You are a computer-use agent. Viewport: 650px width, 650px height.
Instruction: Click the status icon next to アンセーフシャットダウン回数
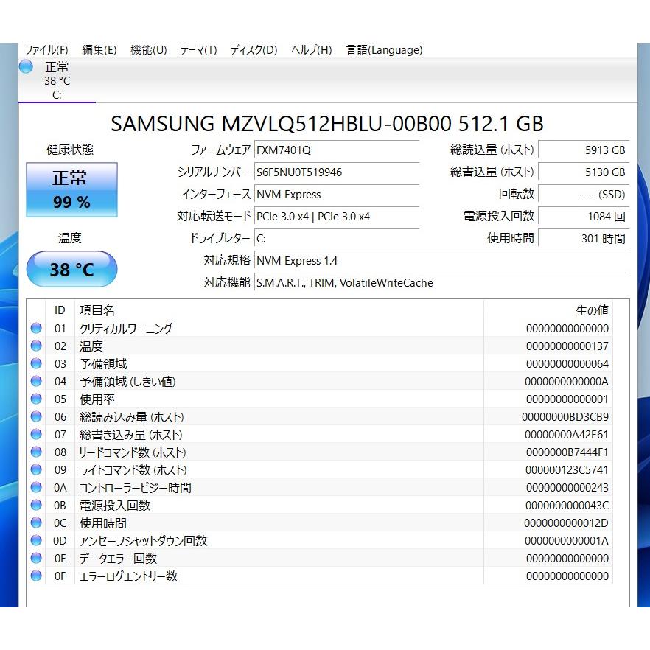pyautogui.click(x=36, y=540)
